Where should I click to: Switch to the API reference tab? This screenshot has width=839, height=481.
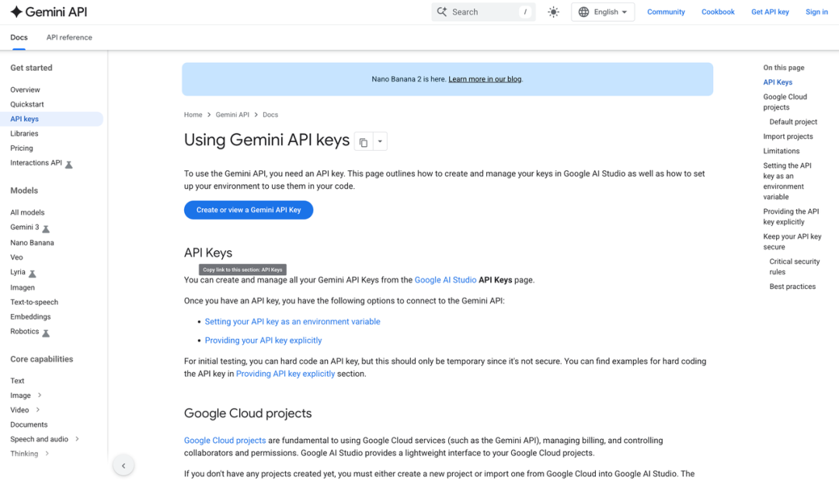(69, 37)
